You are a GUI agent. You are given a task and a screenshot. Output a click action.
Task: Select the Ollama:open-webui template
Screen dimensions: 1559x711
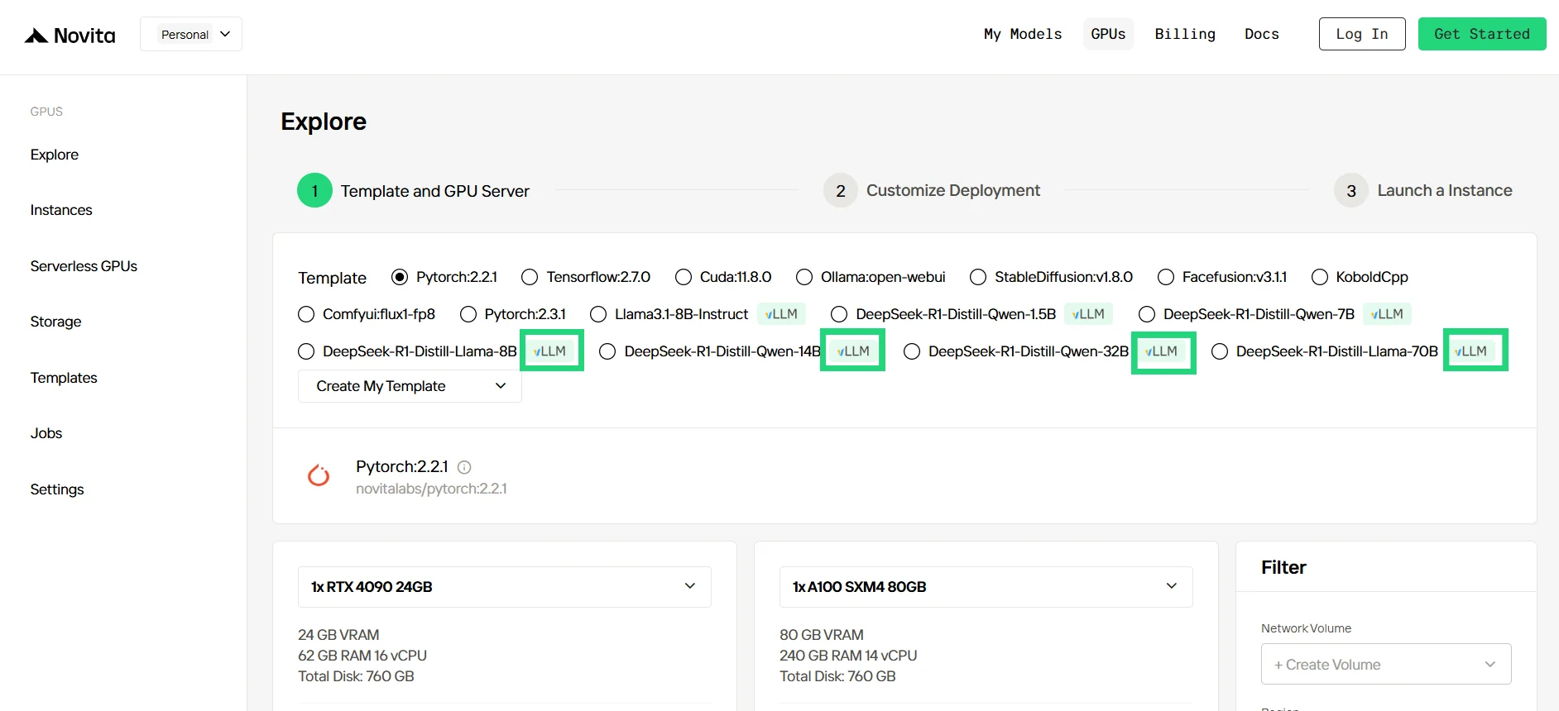coord(804,277)
